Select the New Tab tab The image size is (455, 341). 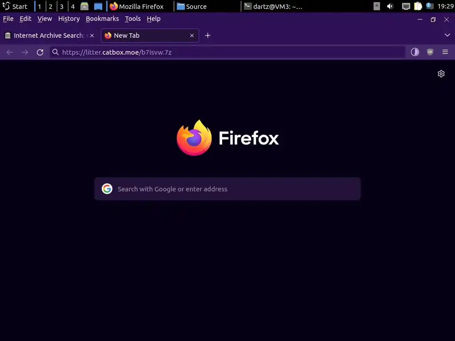coord(150,36)
